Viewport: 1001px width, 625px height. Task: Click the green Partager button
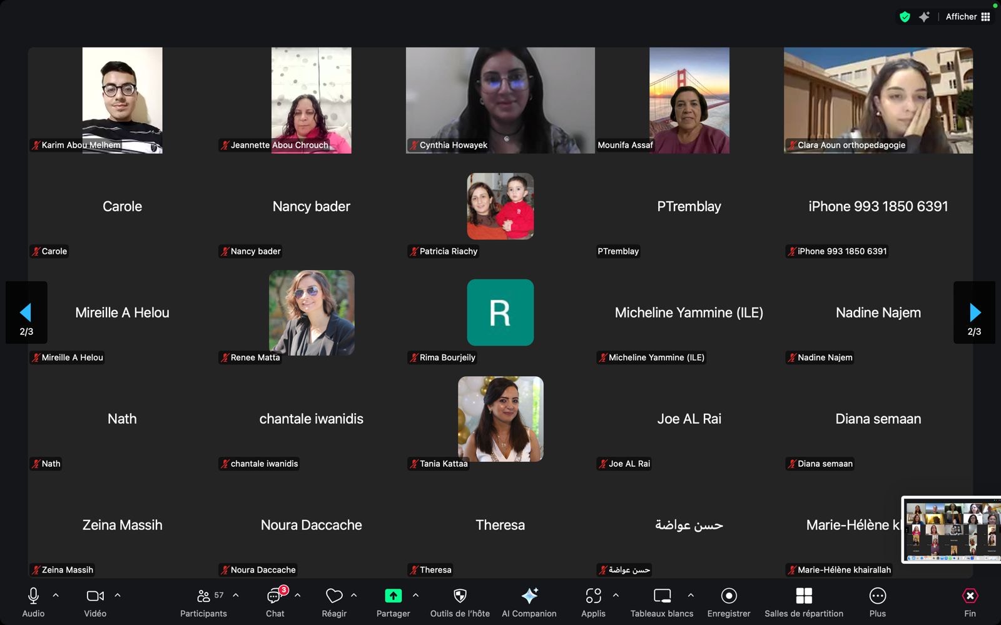(x=393, y=596)
